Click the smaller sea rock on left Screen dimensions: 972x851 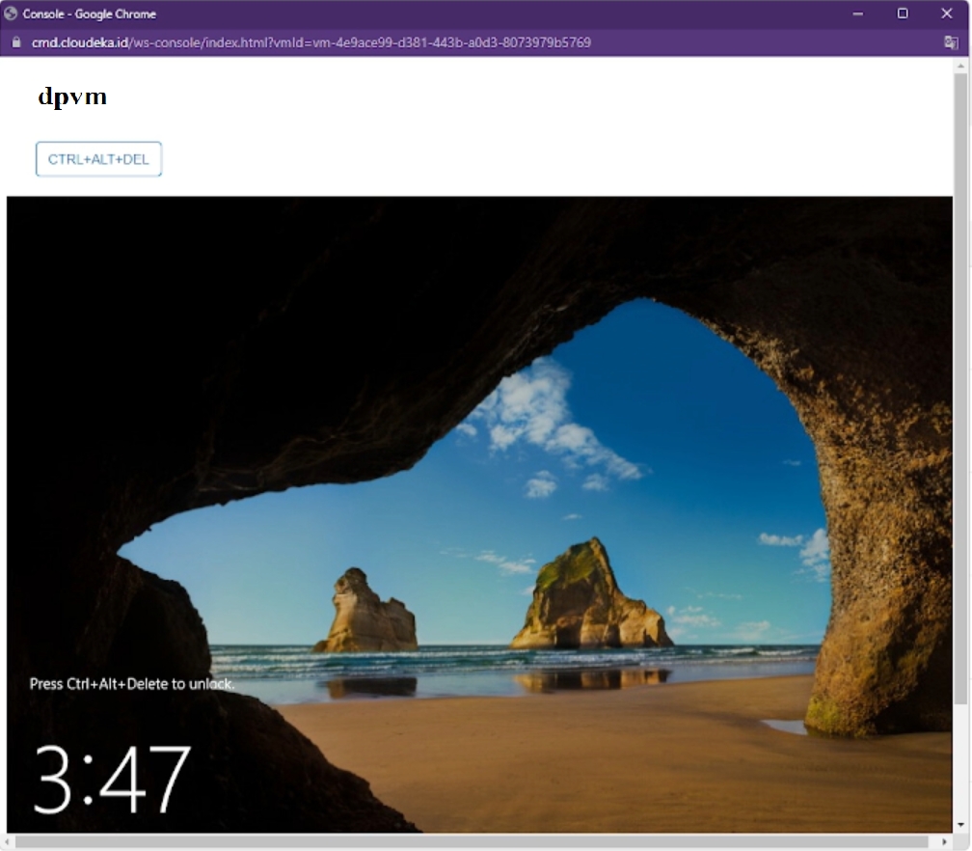click(x=366, y=613)
